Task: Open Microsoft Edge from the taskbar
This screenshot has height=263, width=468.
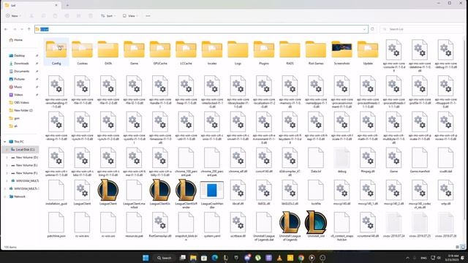Action: pos(214,258)
